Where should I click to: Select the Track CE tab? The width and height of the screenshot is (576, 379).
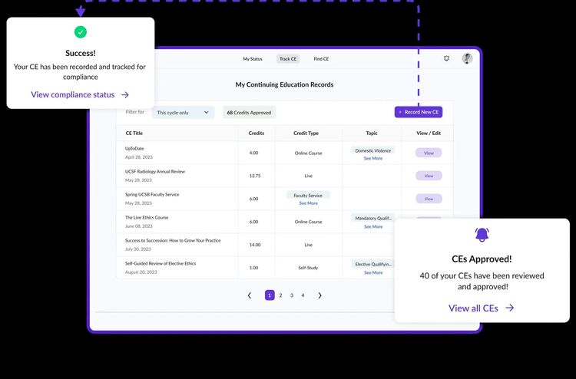(x=288, y=59)
